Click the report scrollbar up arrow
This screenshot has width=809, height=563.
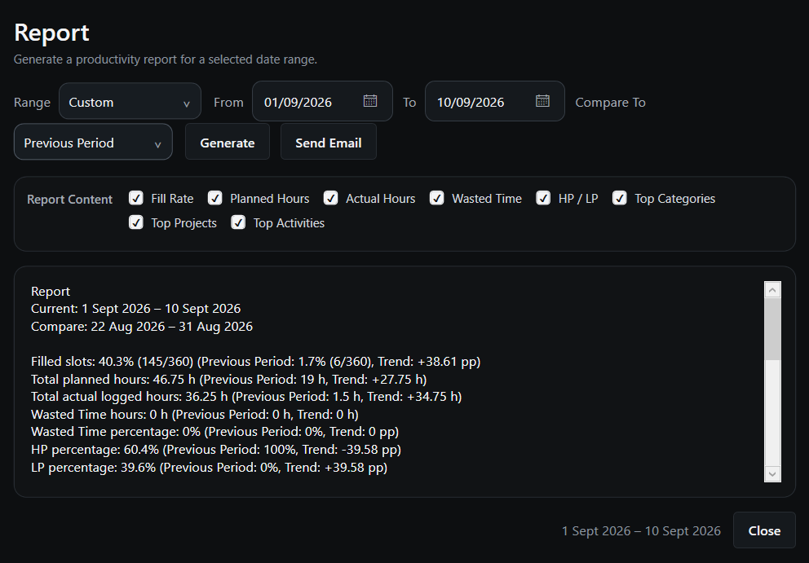click(772, 290)
